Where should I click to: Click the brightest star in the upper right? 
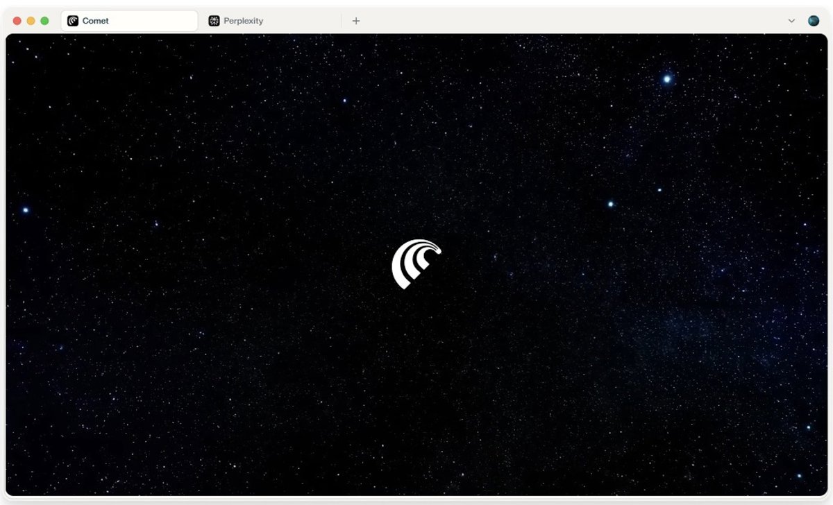coord(667,79)
